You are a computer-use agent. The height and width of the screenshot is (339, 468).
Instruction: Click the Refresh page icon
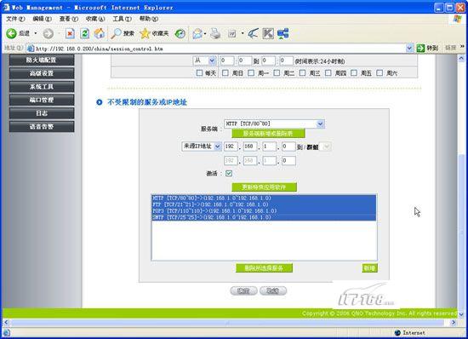pos(85,33)
